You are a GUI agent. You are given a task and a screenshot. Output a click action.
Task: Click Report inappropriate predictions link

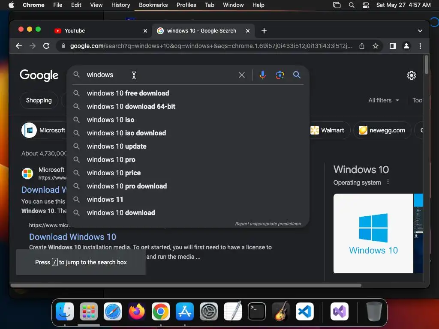268,224
